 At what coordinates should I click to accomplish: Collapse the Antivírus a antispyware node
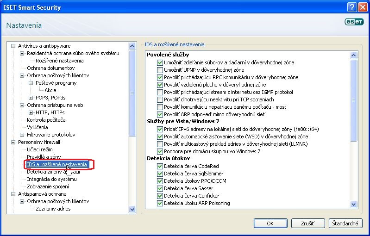click(13, 46)
